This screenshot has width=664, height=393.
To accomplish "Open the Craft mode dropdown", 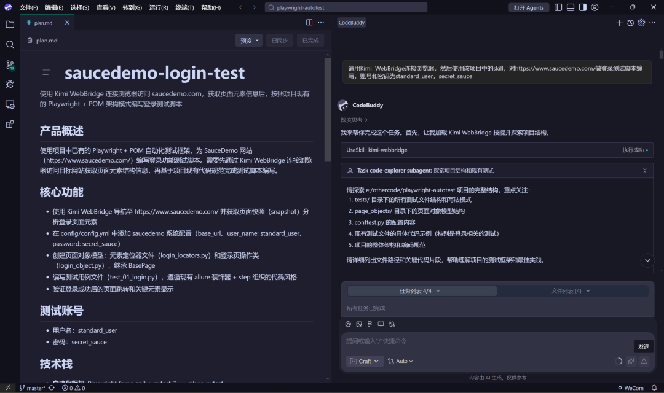I will click(x=365, y=361).
